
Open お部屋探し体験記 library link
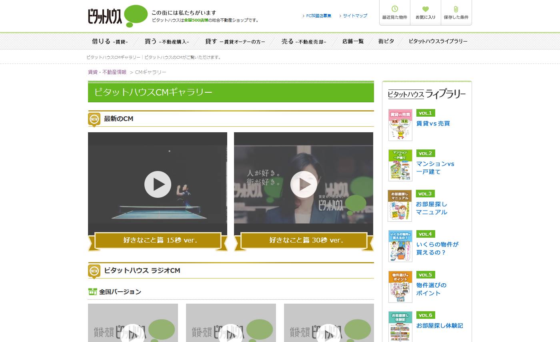440,326
